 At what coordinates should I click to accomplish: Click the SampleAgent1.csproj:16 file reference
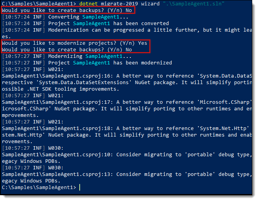(57, 76)
